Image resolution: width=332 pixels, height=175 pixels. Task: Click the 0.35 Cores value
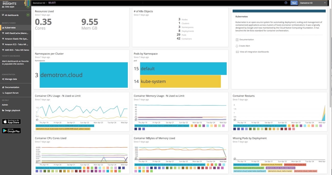(x=43, y=22)
